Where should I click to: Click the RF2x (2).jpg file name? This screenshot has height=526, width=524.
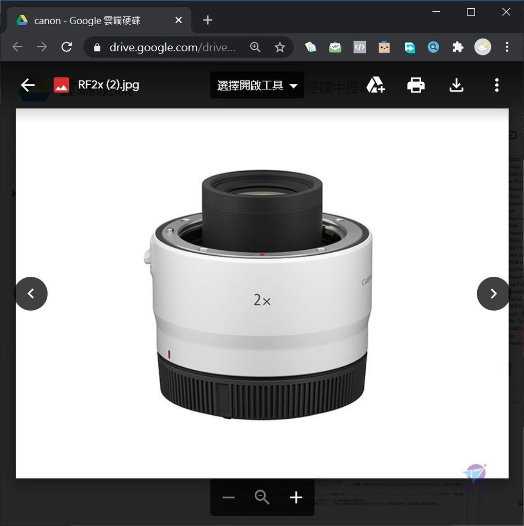(109, 85)
